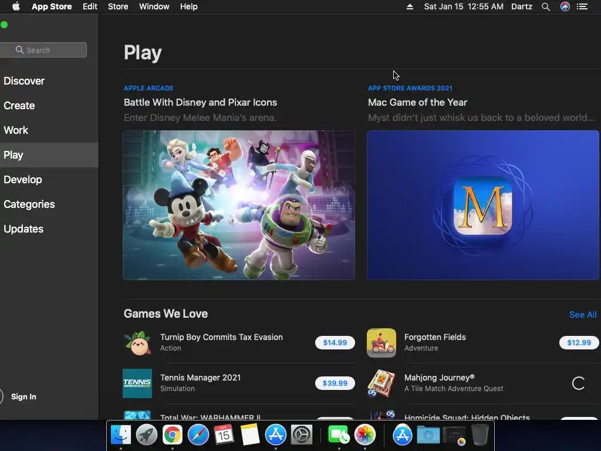Image resolution: width=601 pixels, height=451 pixels.
Task: Open the Apple menu
Action: (16, 6)
